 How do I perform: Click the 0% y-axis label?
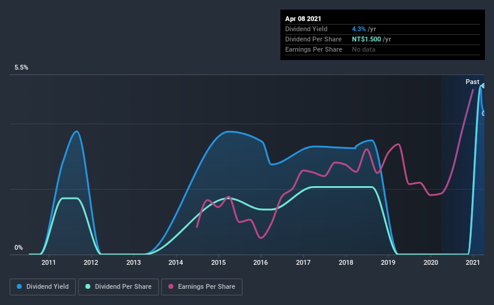pyautogui.click(x=19, y=248)
